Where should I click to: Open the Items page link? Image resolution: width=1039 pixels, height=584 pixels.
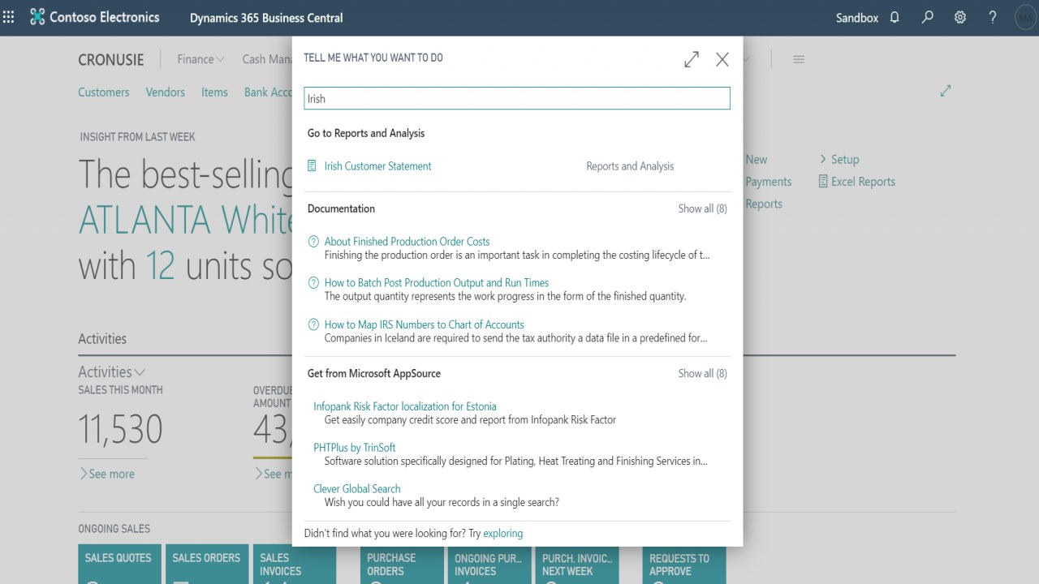pos(214,92)
